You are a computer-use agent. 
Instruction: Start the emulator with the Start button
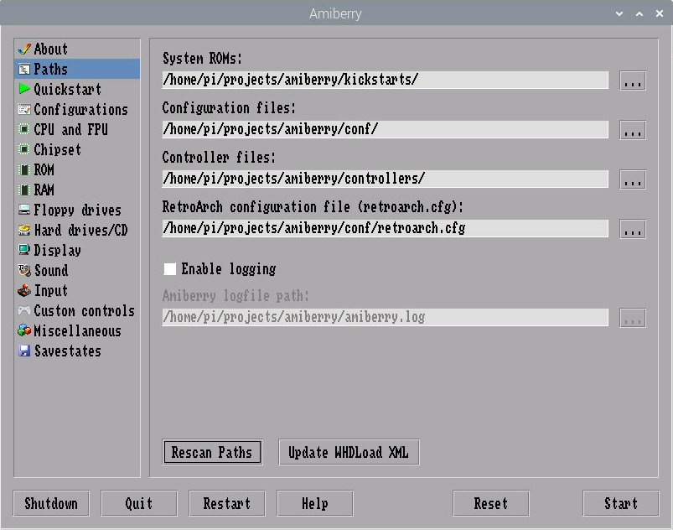click(x=620, y=503)
